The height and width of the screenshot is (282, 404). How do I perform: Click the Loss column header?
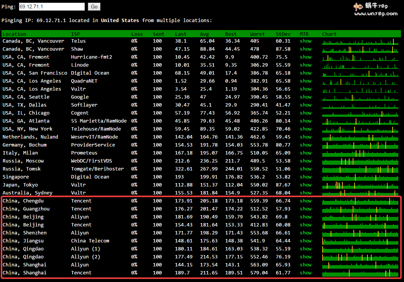[x=137, y=34]
